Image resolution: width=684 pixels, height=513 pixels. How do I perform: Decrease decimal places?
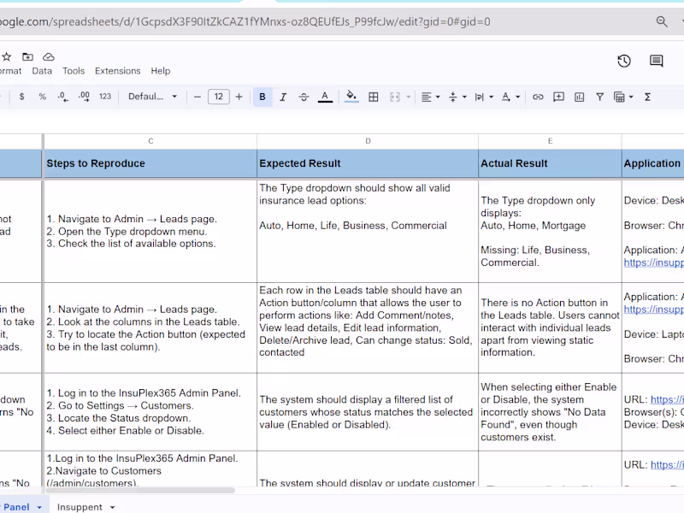coord(62,97)
